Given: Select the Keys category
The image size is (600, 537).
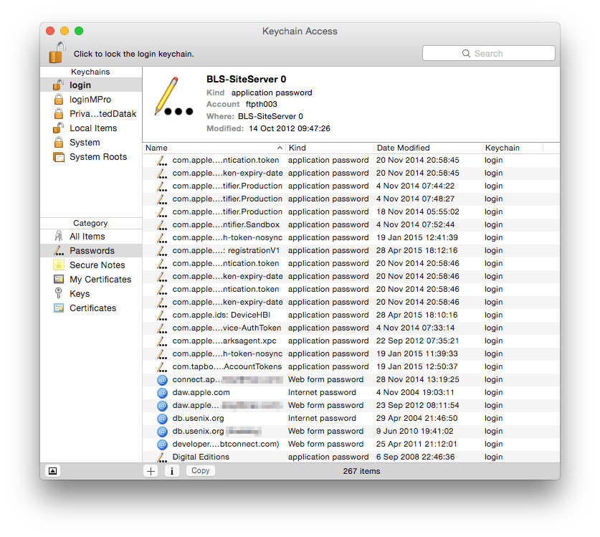Looking at the screenshot, I should click(80, 294).
